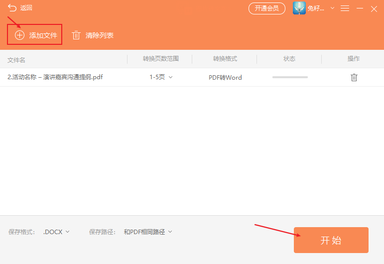Click the 清除列表 text label
Image resolution: width=384 pixels, height=264 pixels.
tap(100, 35)
